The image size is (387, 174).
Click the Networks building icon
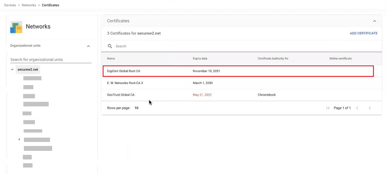(16, 27)
